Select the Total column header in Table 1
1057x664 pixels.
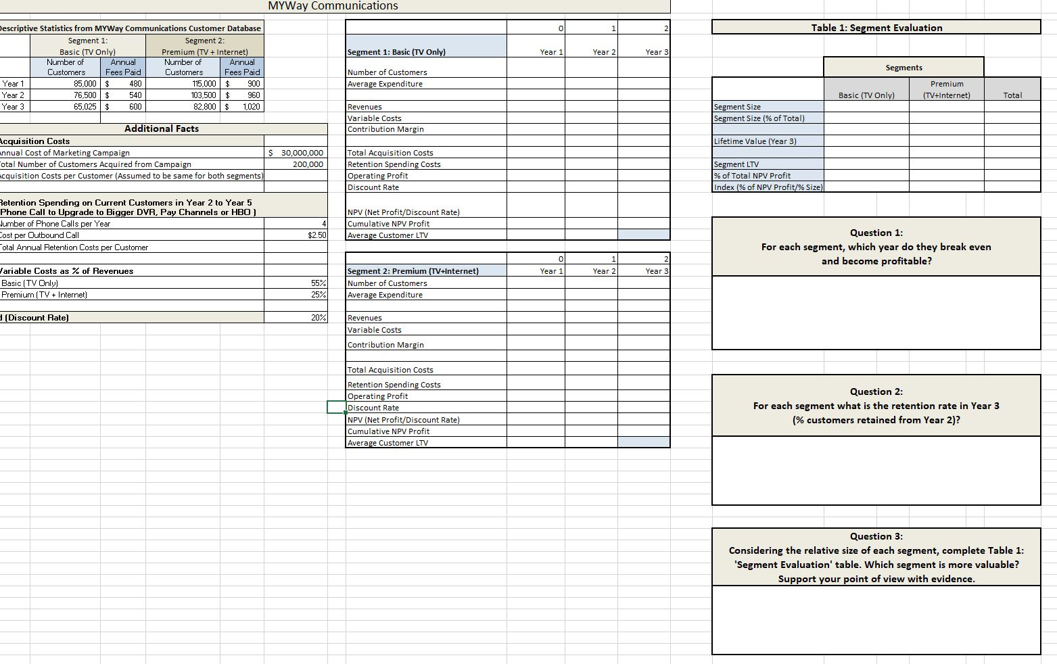tap(1012, 95)
